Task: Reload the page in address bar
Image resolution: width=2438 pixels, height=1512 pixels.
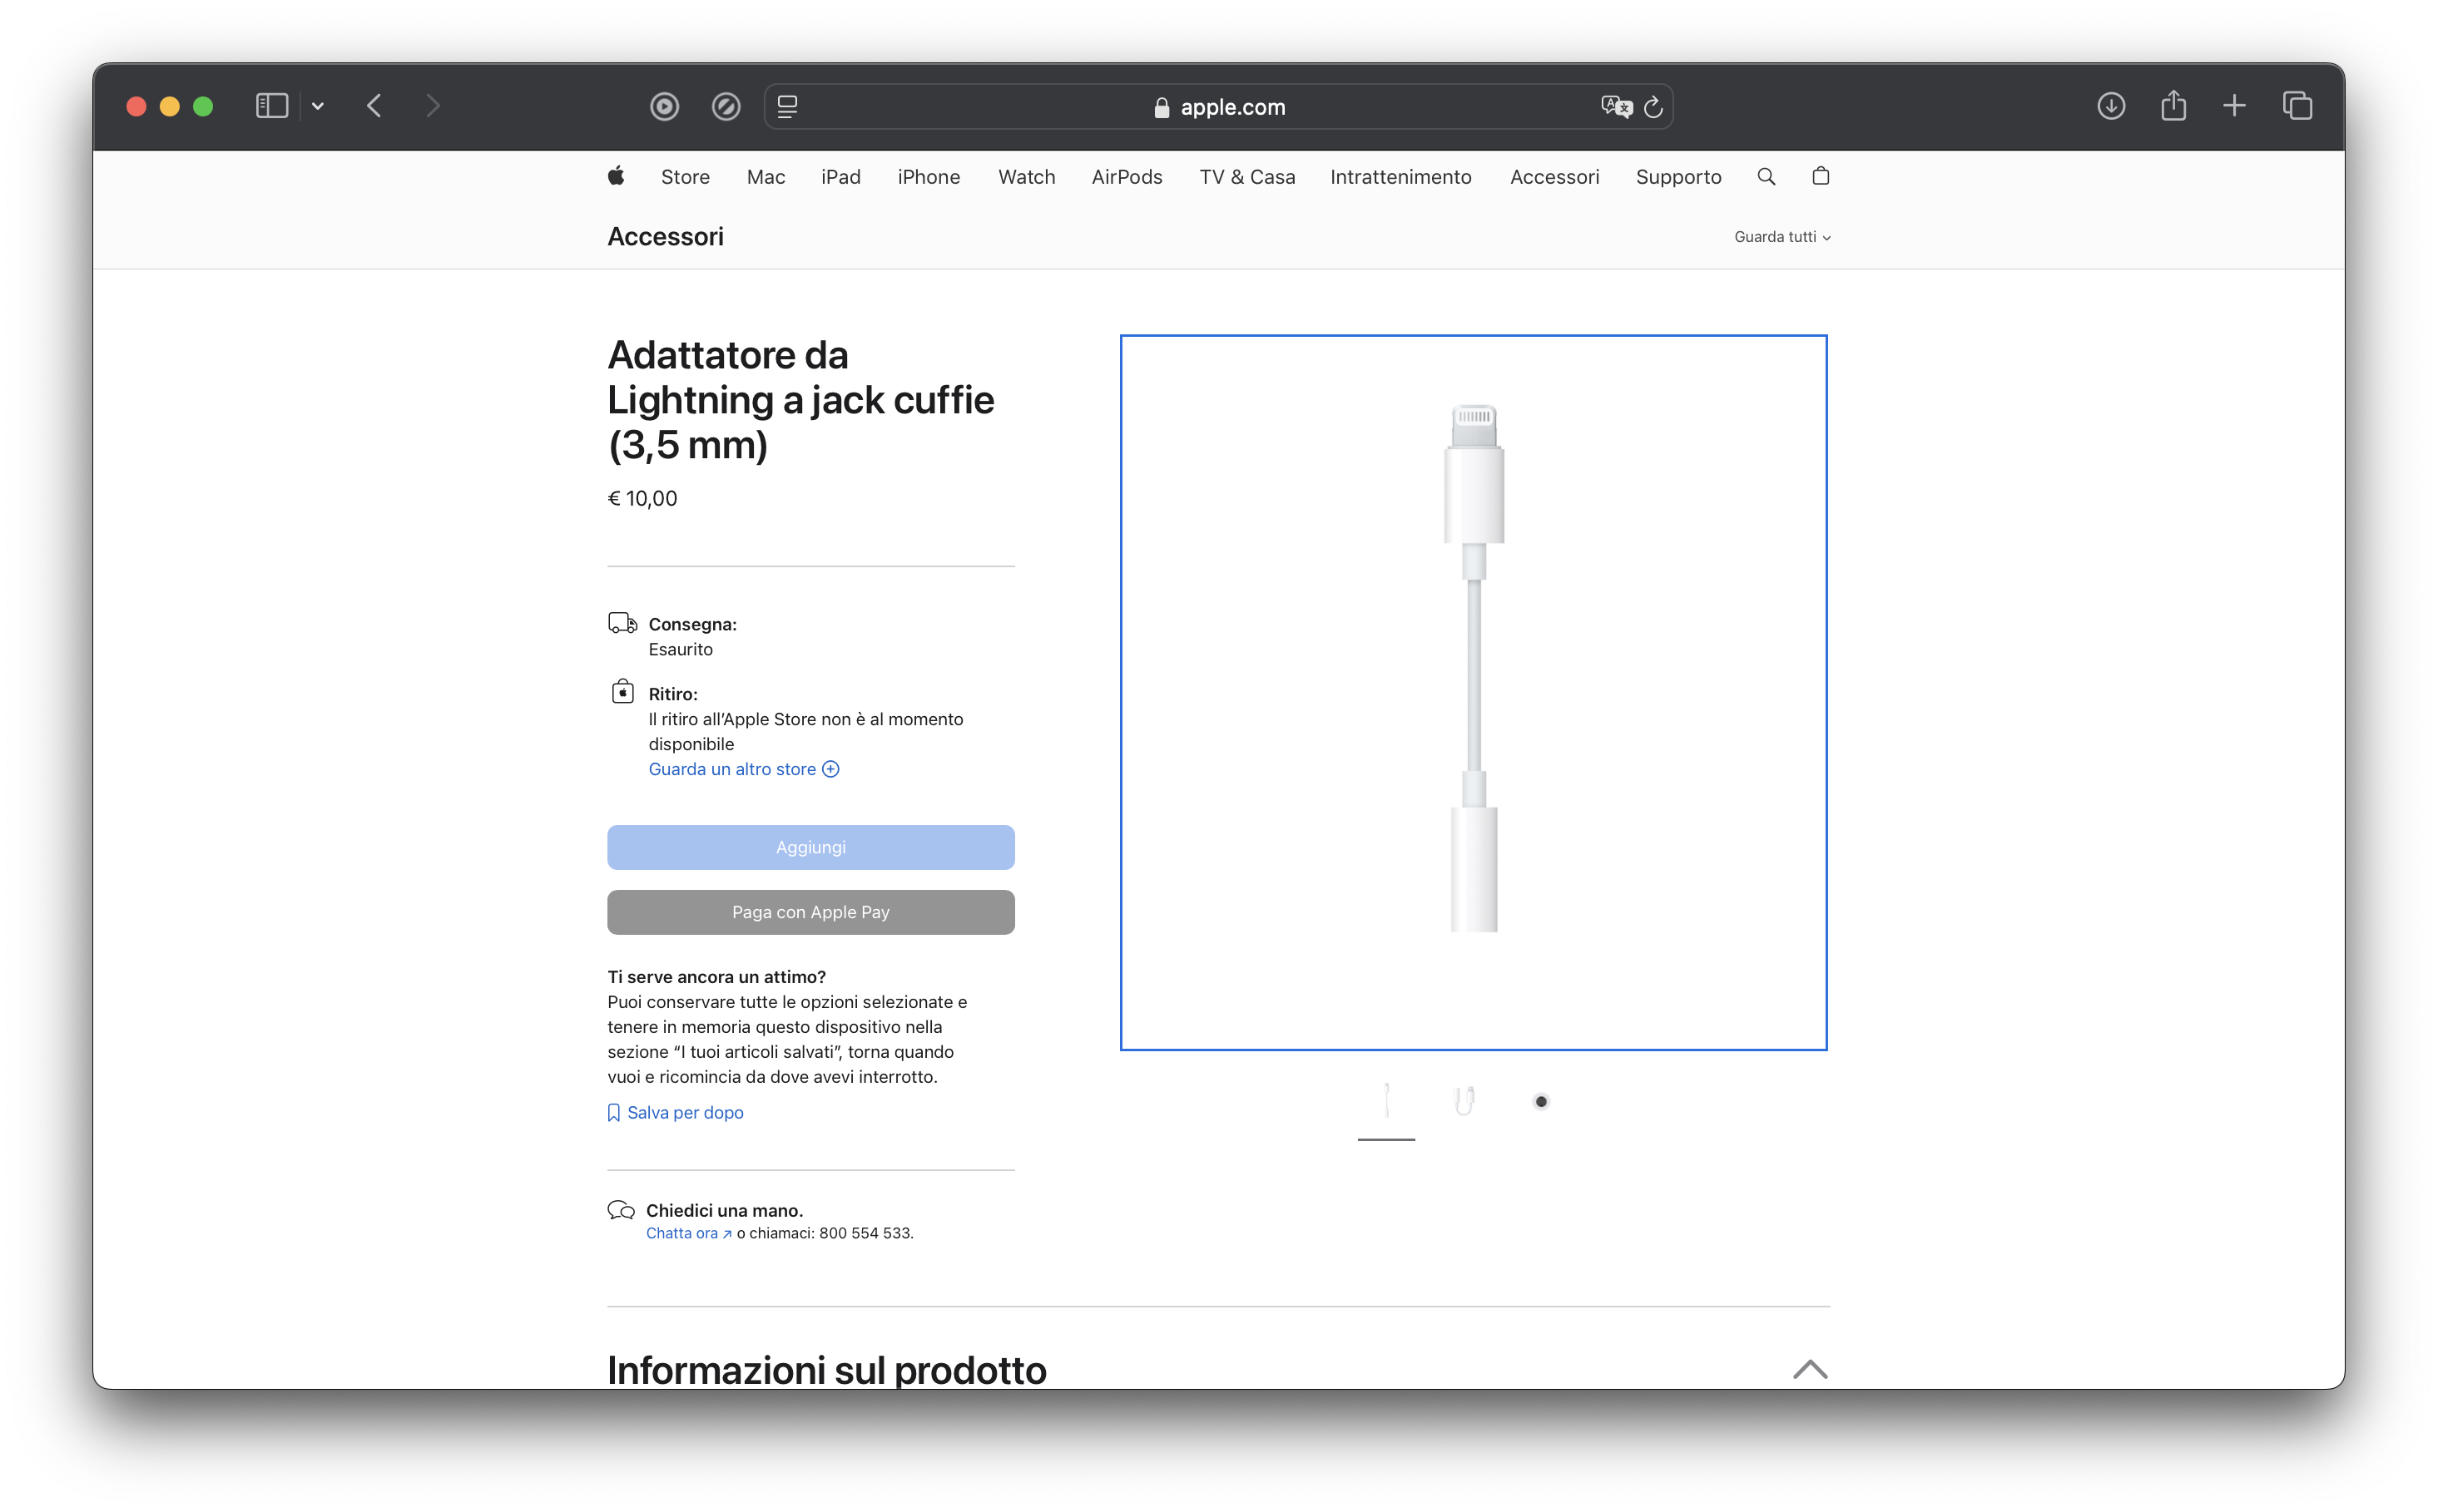Action: pos(1653,106)
